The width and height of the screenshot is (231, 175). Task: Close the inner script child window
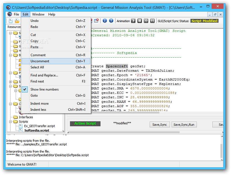point(220,14)
